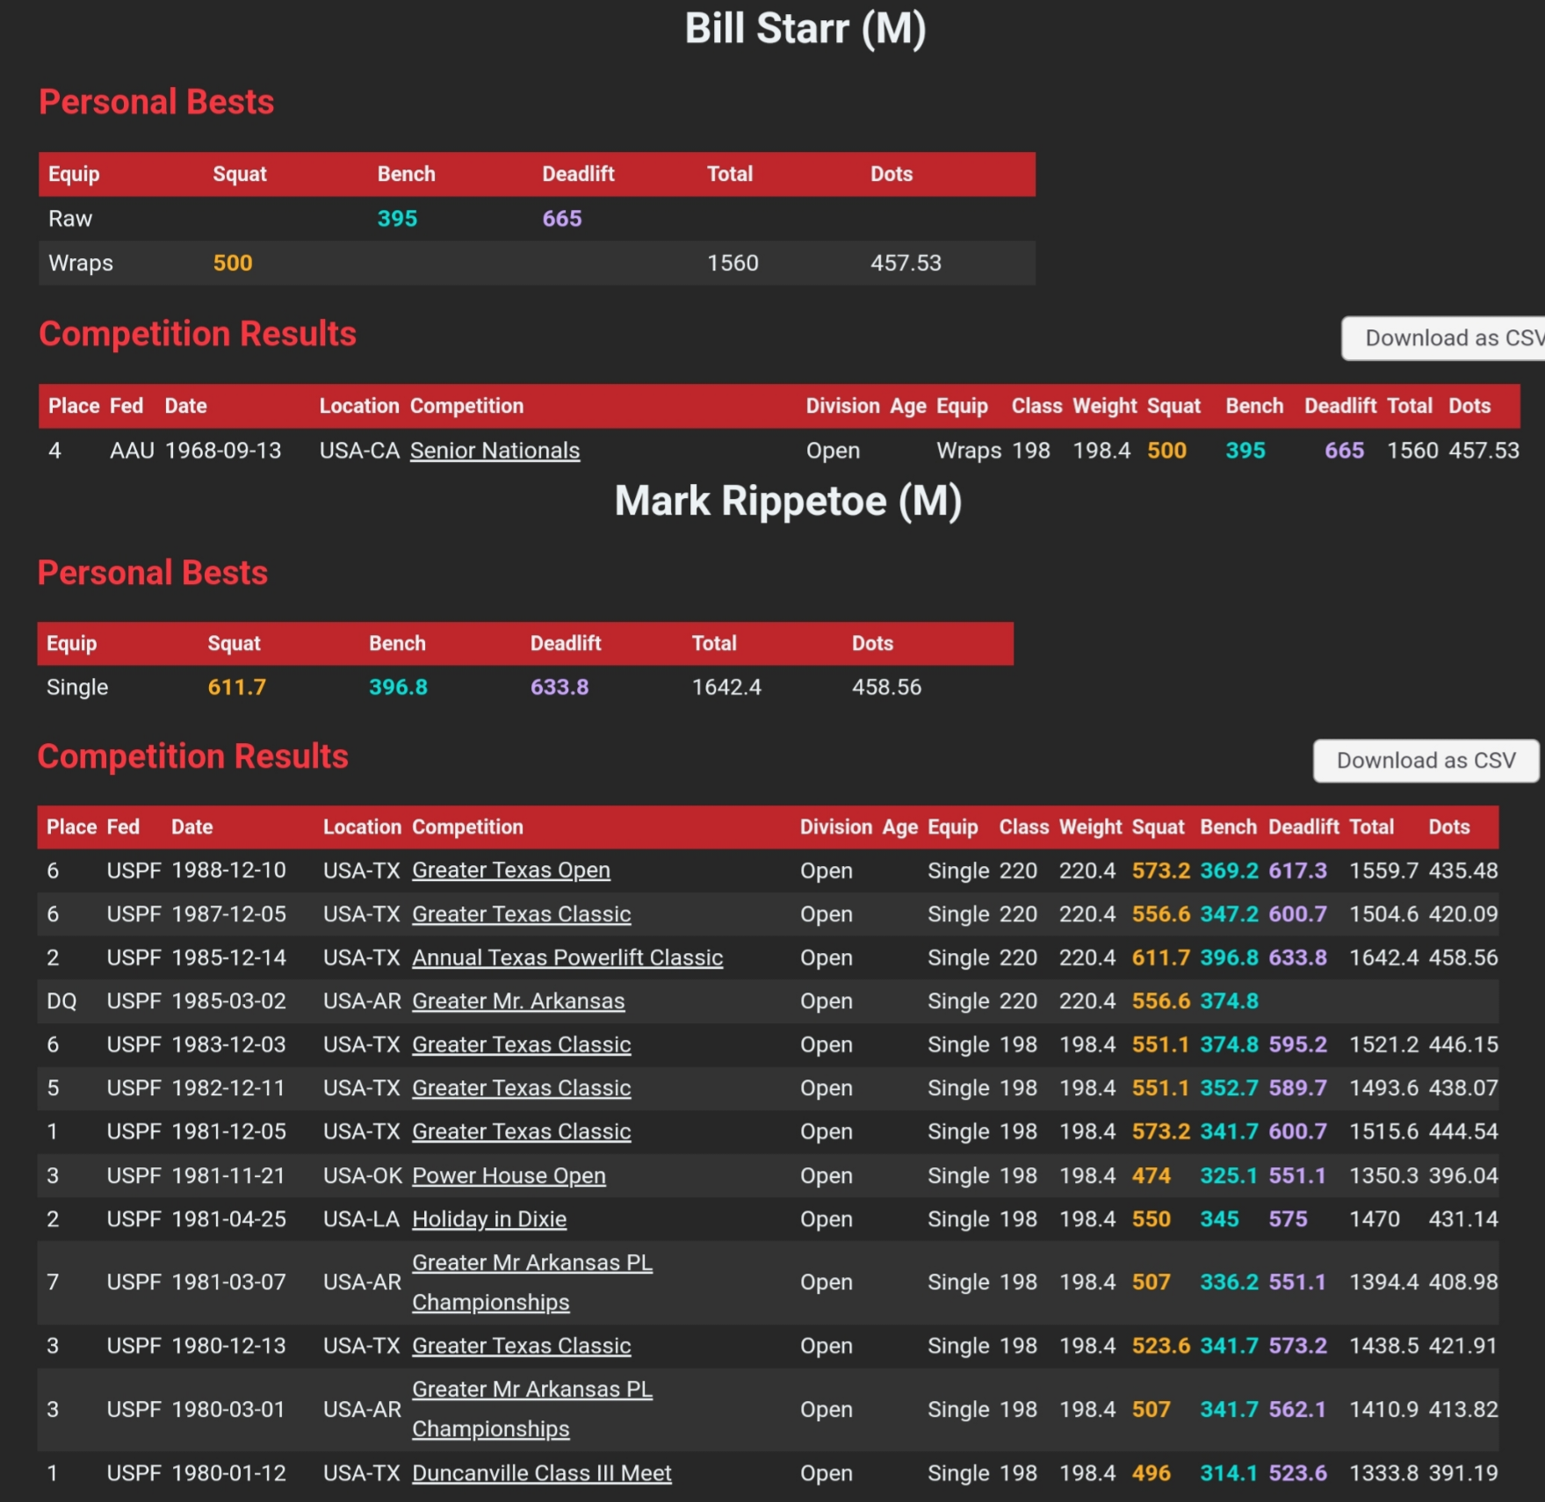Click Bill Starr's Dots value 457.53 in Personal Bests
Image resolution: width=1545 pixels, height=1502 pixels.
906,264
